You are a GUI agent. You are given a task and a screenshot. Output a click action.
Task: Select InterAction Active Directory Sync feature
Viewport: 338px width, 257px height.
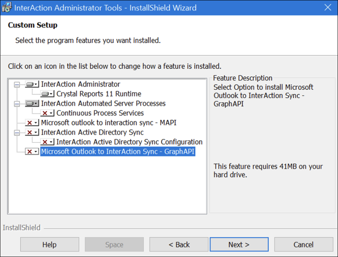click(92, 132)
